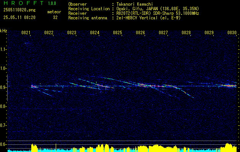Click the Receiver label
Image resolution: width=240 pixels, height=152 pixels.
pyautogui.click(x=77, y=13)
